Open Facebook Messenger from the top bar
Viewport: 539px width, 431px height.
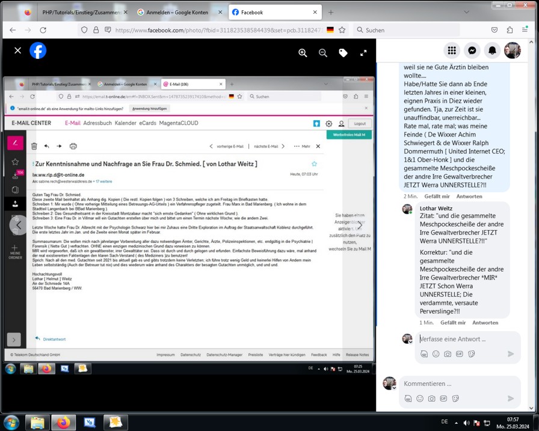(x=472, y=50)
